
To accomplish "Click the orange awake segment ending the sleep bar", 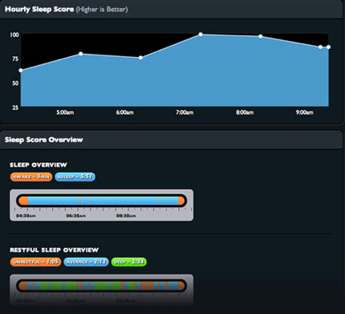I will (181, 201).
